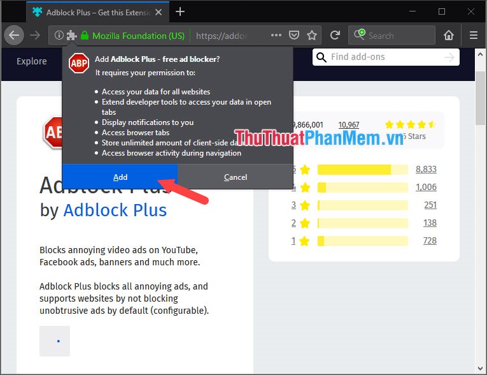Click the five-star rating bar
This screenshot has height=375, width=487.
[362, 170]
